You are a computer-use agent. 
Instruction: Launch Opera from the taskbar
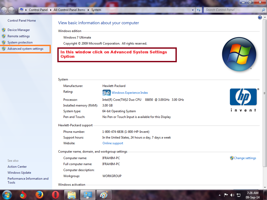pyautogui.click(x=56, y=195)
